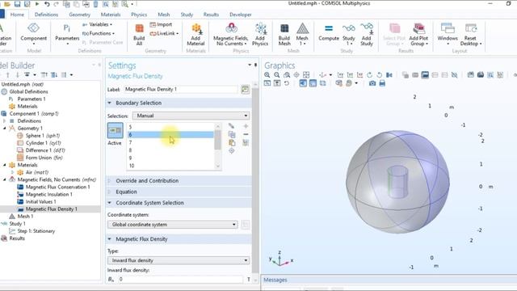Expand the Override and Contribution section
The height and width of the screenshot is (291, 517).
(x=110, y=181)
